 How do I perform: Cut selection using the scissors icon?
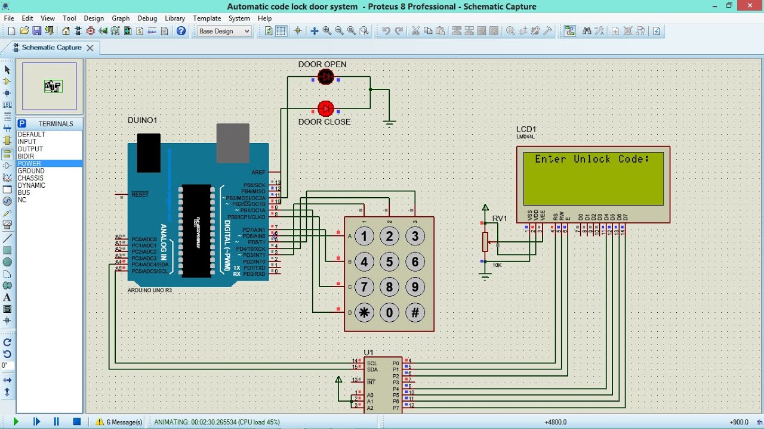[415, 31]
